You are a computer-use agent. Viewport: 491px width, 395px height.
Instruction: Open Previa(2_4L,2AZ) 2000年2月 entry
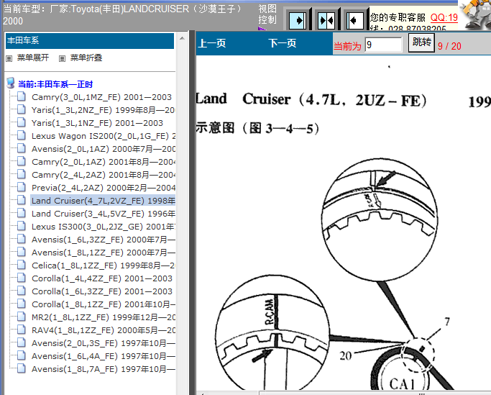click(x=103, y=188)
